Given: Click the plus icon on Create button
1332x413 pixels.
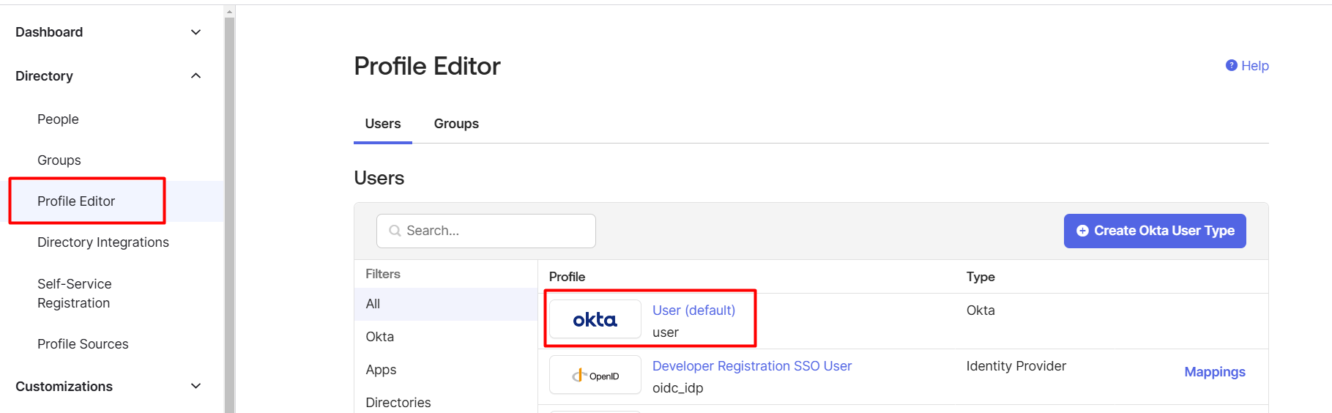Looking at the screenshot, I should (1082, 231).
